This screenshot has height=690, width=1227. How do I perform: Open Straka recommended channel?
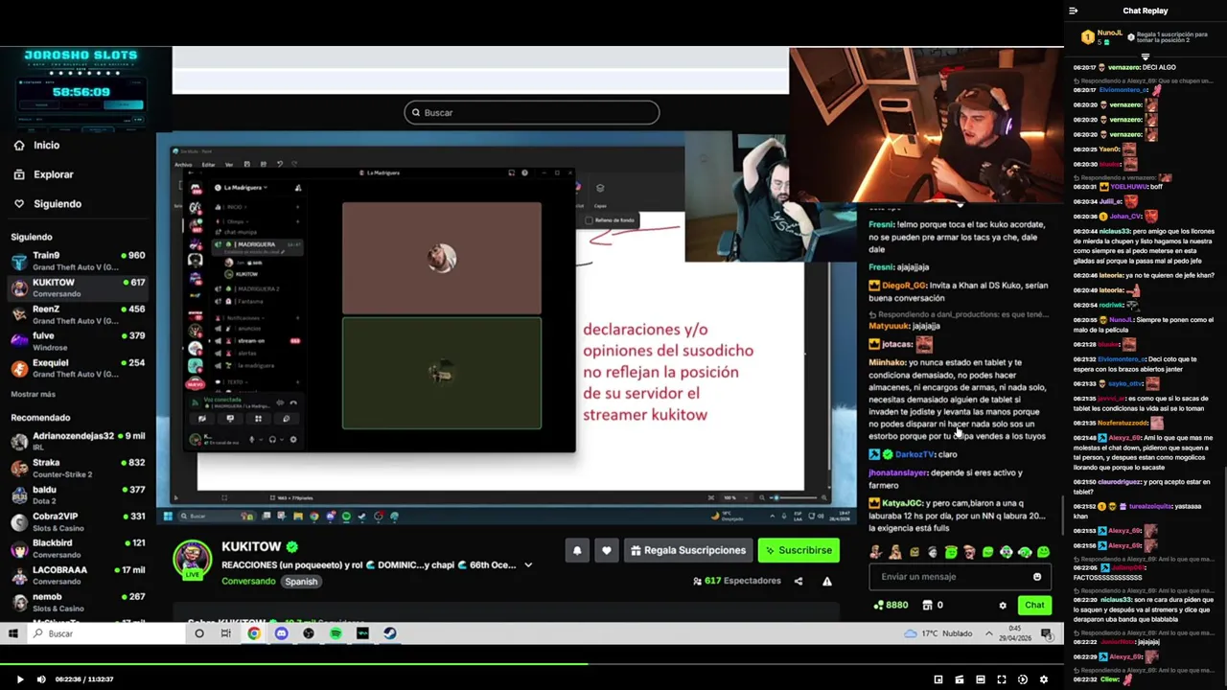[78, 468]
